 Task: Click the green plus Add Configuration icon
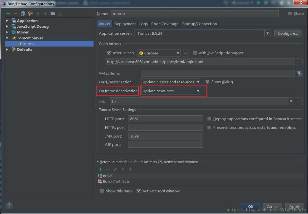(8, 13)
